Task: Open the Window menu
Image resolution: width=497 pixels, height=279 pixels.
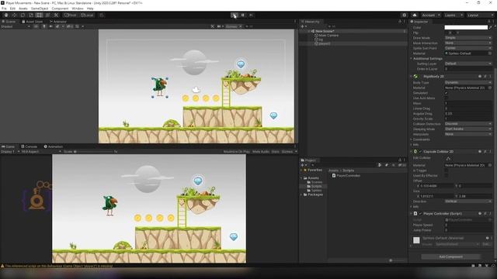Action: (78, 9)
